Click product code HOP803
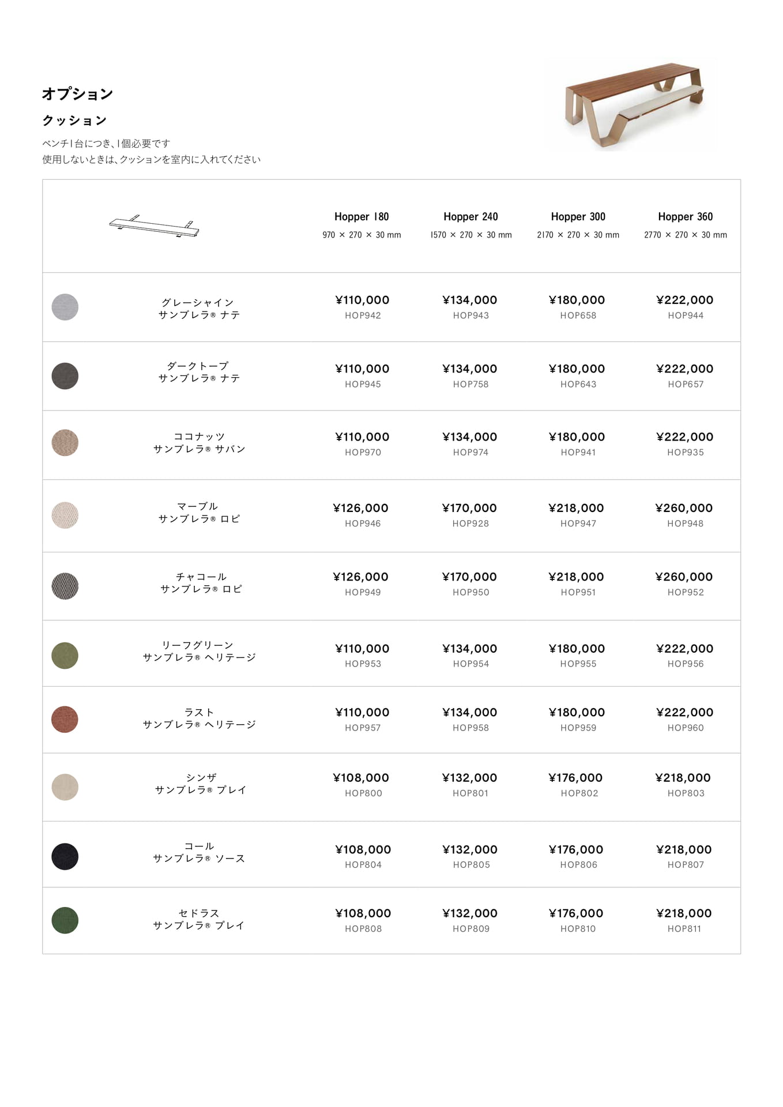Viewport: 783px width, 1107px height. 686,793
